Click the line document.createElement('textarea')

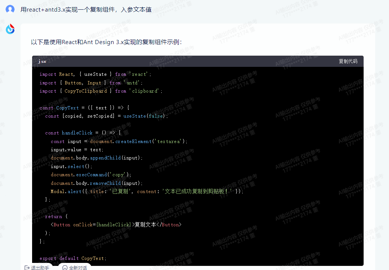119,141
